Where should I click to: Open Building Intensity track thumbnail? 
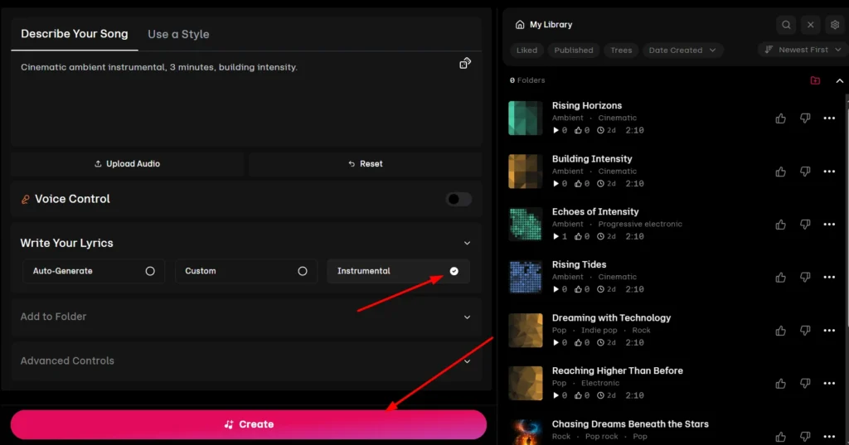pyautogui.click(x=525, y=171)
